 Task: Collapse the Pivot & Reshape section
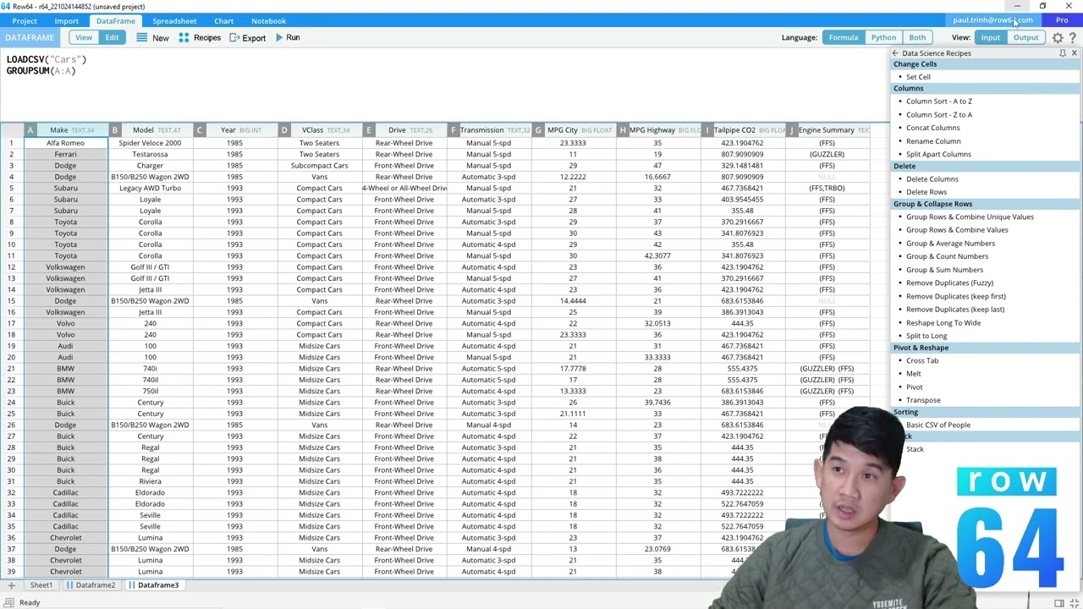click(x=986, y=348)
